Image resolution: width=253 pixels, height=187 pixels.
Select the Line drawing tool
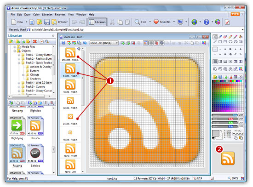coord(215,42)
